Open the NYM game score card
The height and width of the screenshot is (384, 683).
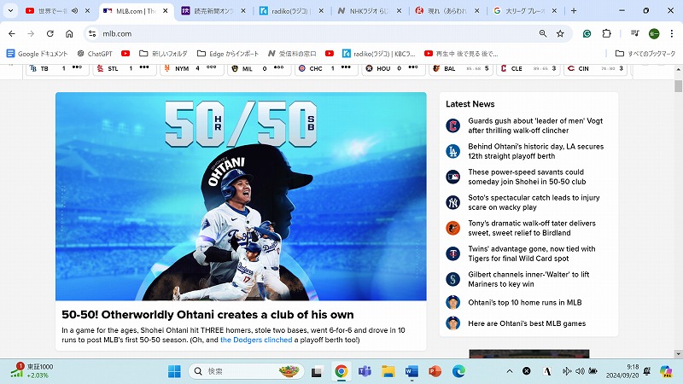point(191,69)
